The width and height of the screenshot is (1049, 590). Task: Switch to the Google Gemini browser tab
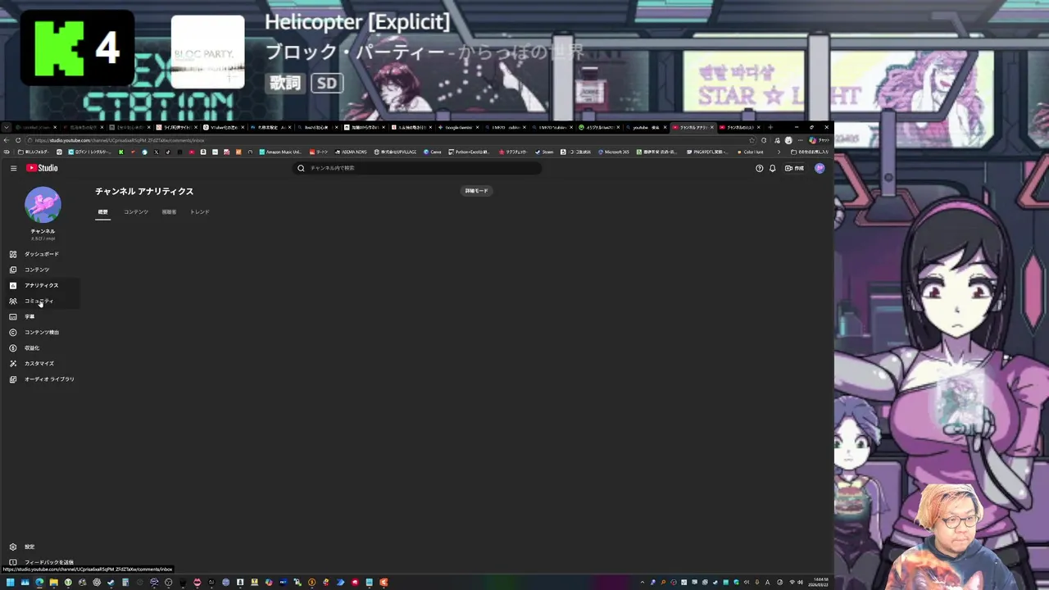(459, 128)
